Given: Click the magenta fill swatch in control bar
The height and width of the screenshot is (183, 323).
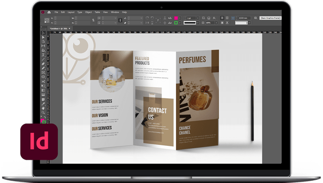Looking at the screenshot, I should click(x=176, y=18).
